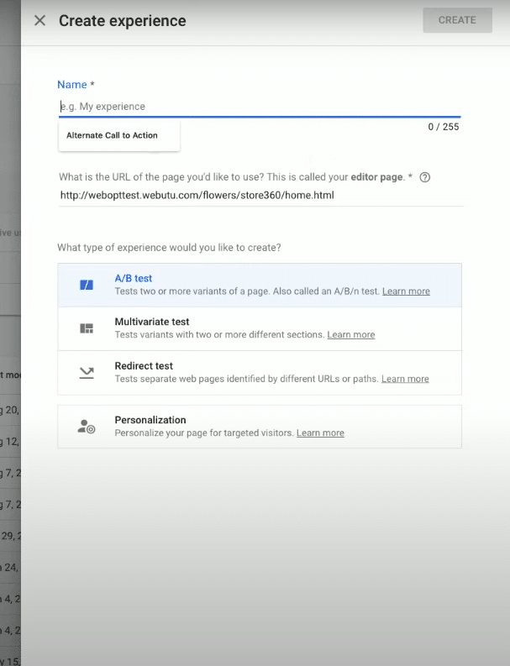
Task: Close the Create experience dialog
Action: pyautogui.click(x=39, y=21)
